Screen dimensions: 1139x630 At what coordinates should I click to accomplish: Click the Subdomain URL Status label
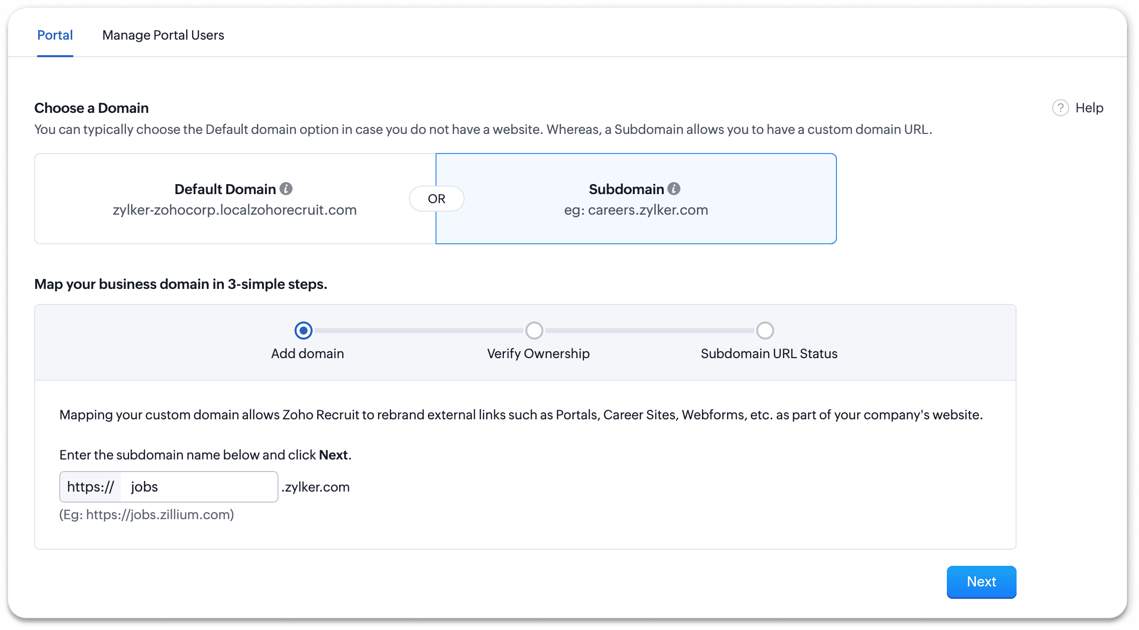coord(769,354)
